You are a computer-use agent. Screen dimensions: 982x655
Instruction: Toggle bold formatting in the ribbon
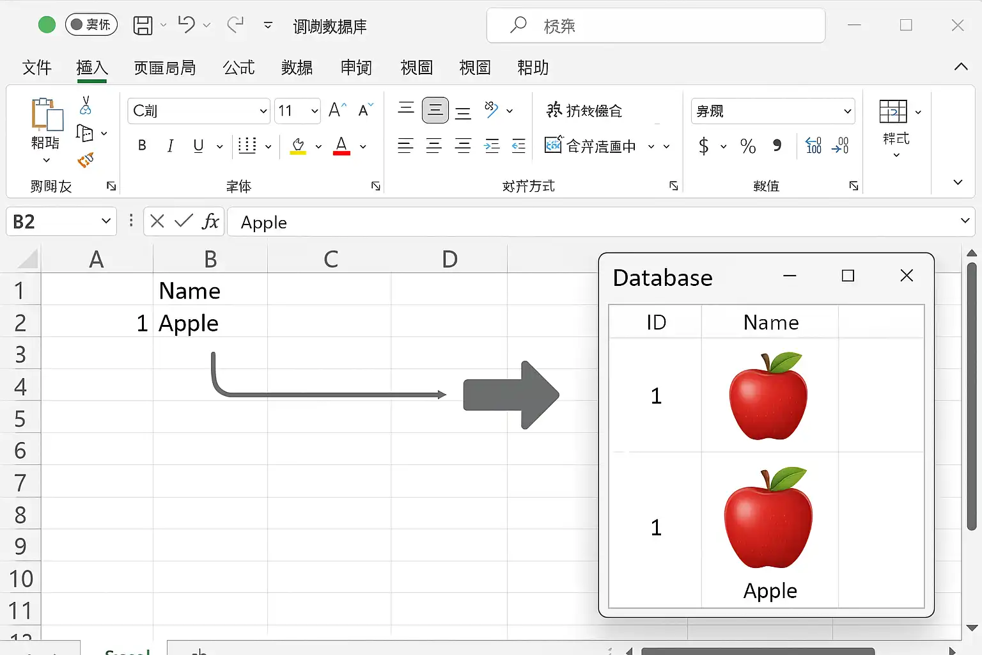pos(142,146)
